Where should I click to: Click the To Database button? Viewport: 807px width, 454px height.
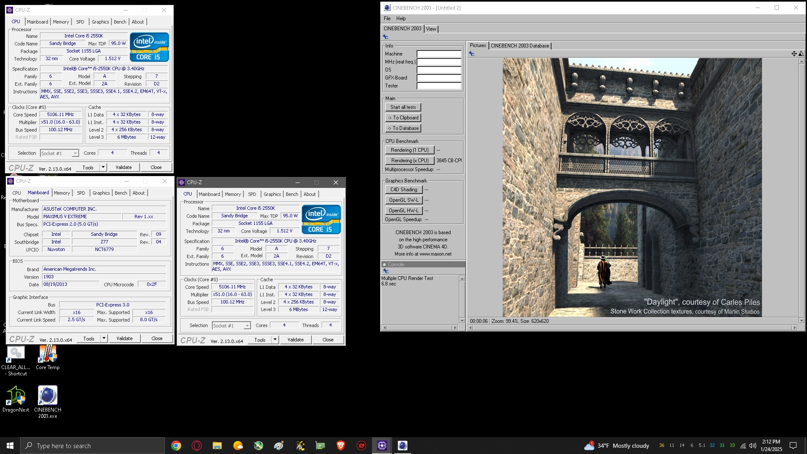[x=403, y=128]
